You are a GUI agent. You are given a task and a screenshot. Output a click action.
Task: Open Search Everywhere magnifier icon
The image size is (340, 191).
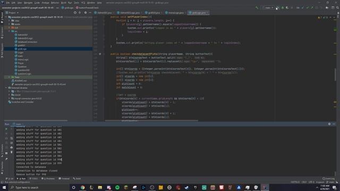(337, 7)
